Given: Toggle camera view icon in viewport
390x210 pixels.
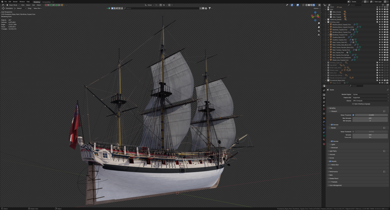Looking at the screenshot, I should click(319, 31).
